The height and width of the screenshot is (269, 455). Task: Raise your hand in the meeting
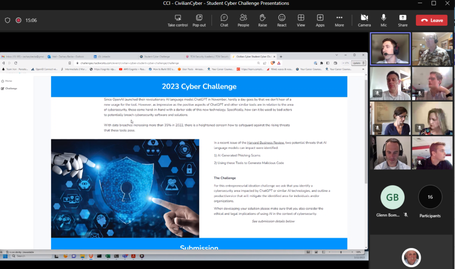262,20
